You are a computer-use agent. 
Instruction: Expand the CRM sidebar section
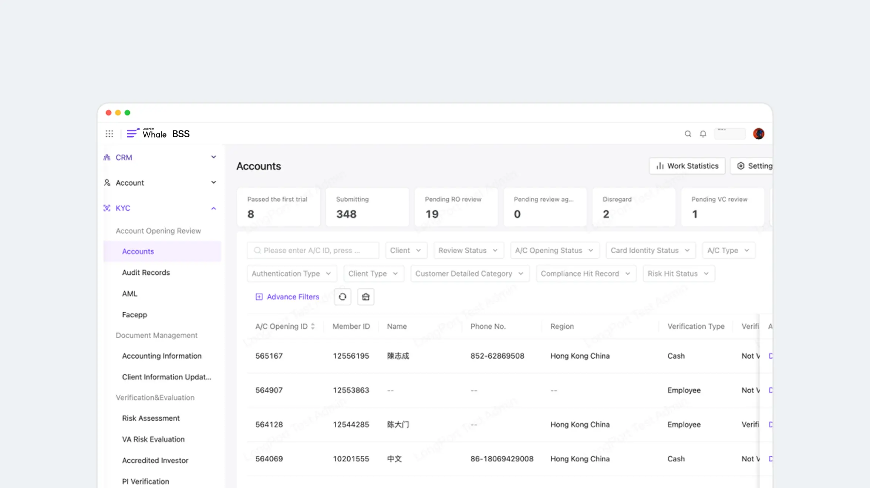coord(213,157)
